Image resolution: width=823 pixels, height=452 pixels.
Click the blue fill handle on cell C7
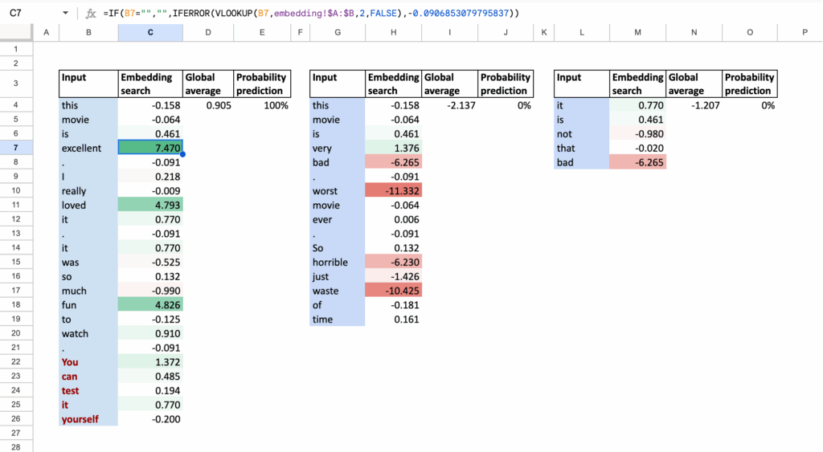pyautogui.click(x=183, y=154)
